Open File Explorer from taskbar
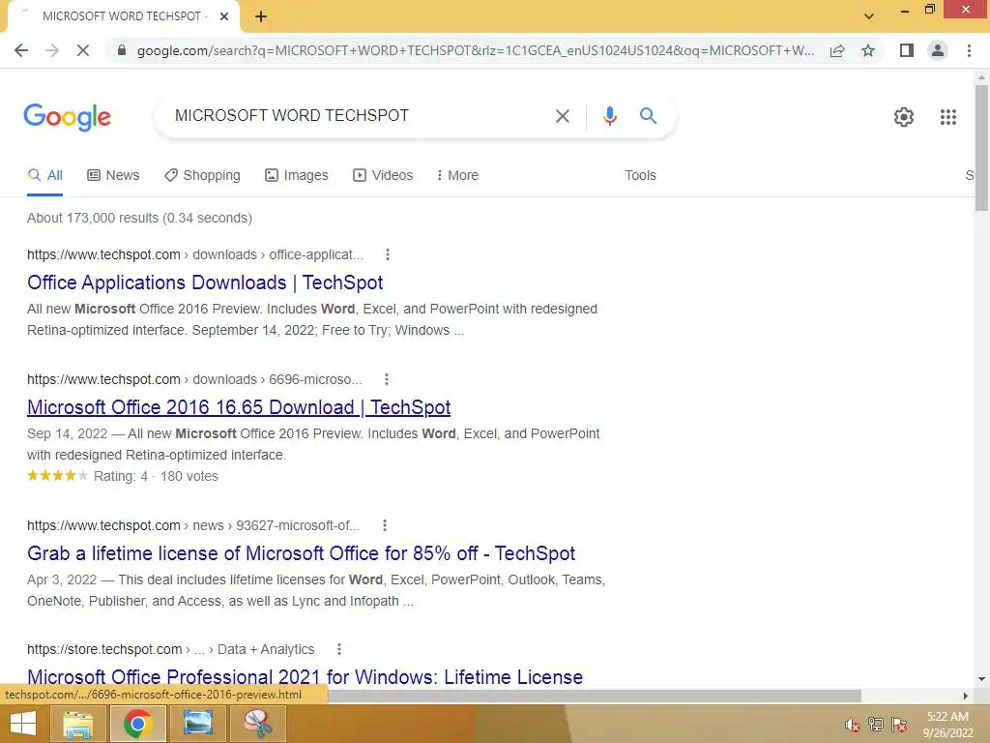Image resolution: width=990 pixels, height=743 pixels. point(77,724)
